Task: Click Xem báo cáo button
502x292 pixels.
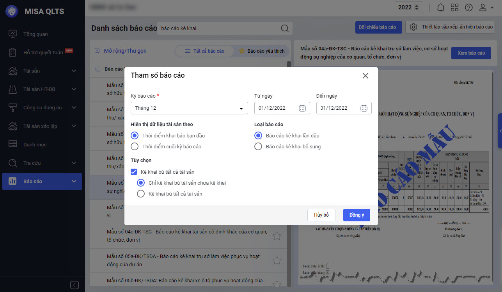Action: tap(471, 53)
